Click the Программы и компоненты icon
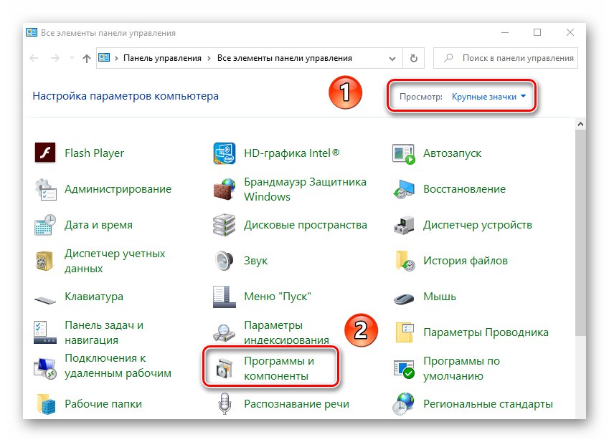The height and width of the screenshot is (442, 609). coord(224,368)
